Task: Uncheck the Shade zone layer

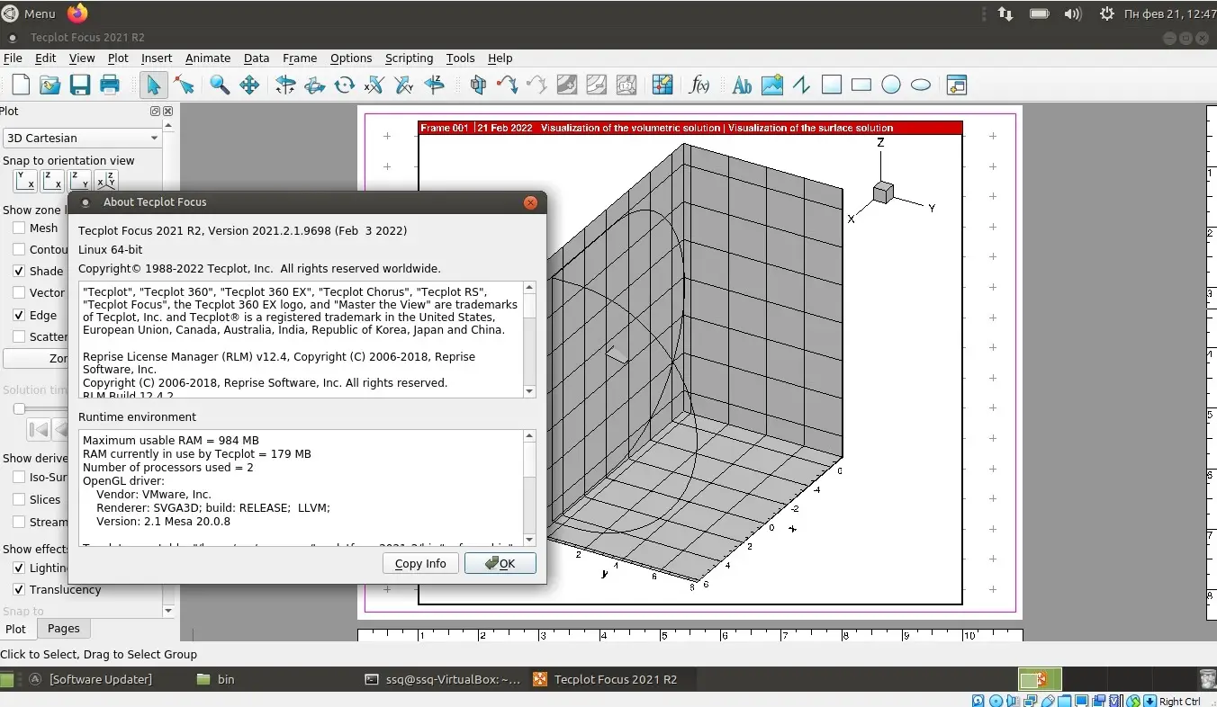Action: click(x=19, y=271)
